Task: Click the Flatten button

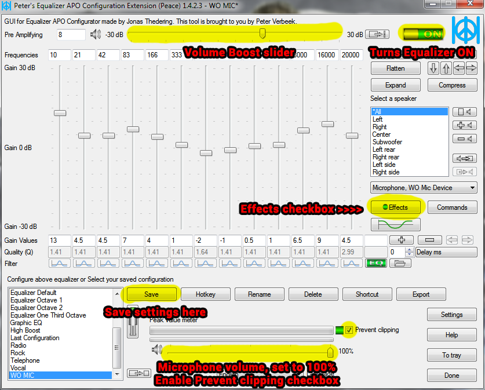Action: tap(395, 68)
